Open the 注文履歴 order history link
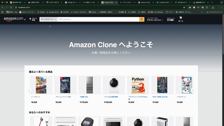This screenshot has height=126, width=224. tap(171, 19)
